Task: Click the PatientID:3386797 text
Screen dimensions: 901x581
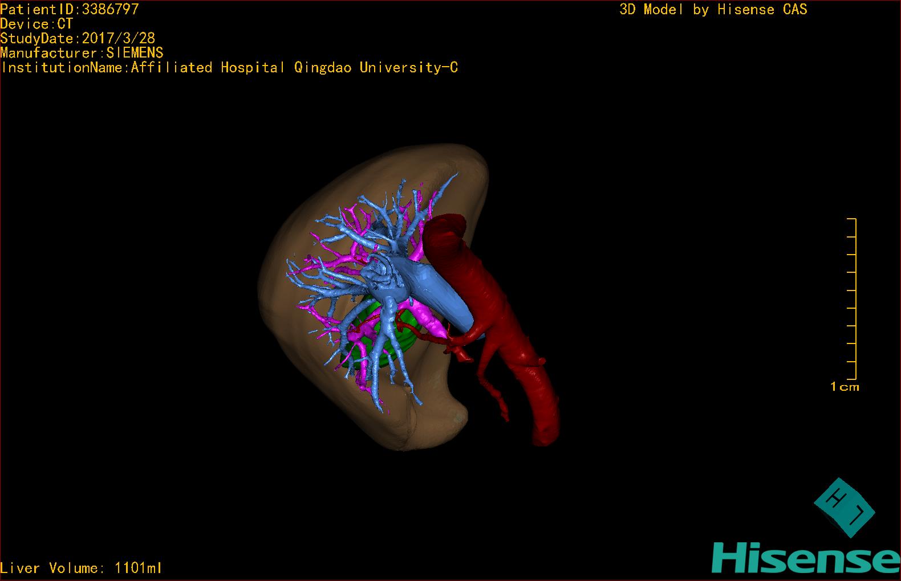Action: coord(70,9)
